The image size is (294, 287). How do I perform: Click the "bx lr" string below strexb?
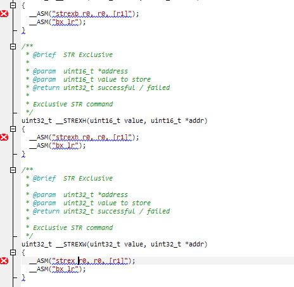pos(65,22)
